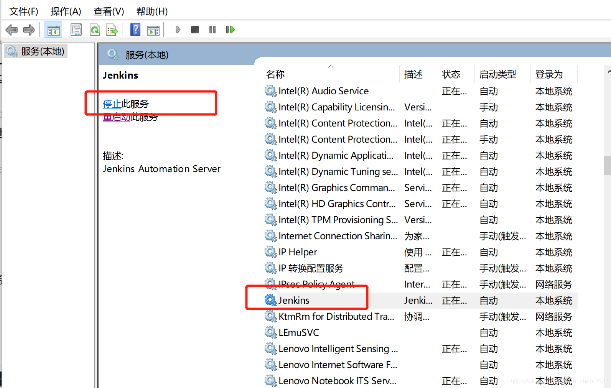Select Lenovo Notebook ITS Service row
Viewport: 611px width, 388px height.
coord(420,381)
